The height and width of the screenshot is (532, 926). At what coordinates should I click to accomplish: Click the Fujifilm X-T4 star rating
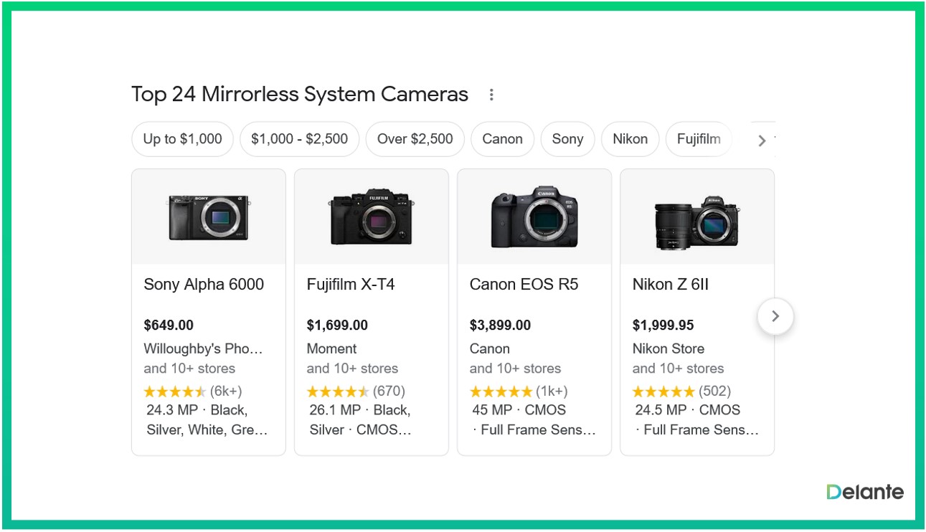click(x=337, y=391)
